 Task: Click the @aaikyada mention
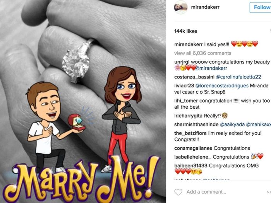[232, 125]
